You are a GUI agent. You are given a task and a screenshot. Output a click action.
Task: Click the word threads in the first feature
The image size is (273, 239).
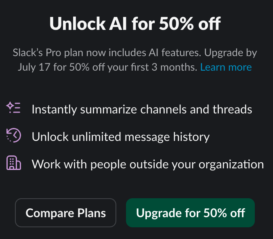232,109
